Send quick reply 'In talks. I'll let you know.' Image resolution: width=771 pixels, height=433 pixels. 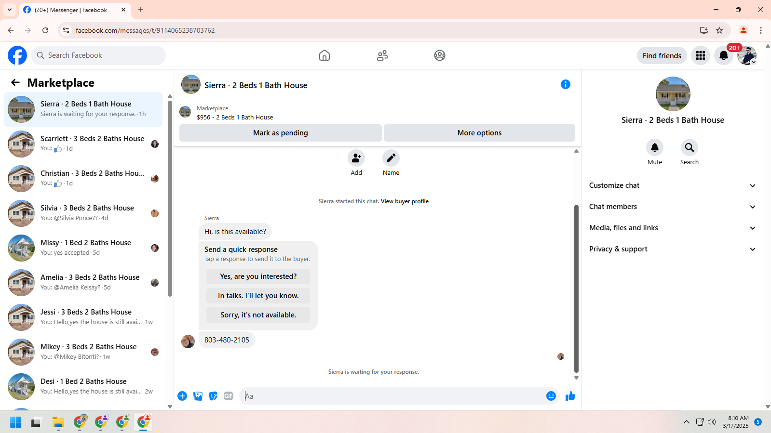258,296
